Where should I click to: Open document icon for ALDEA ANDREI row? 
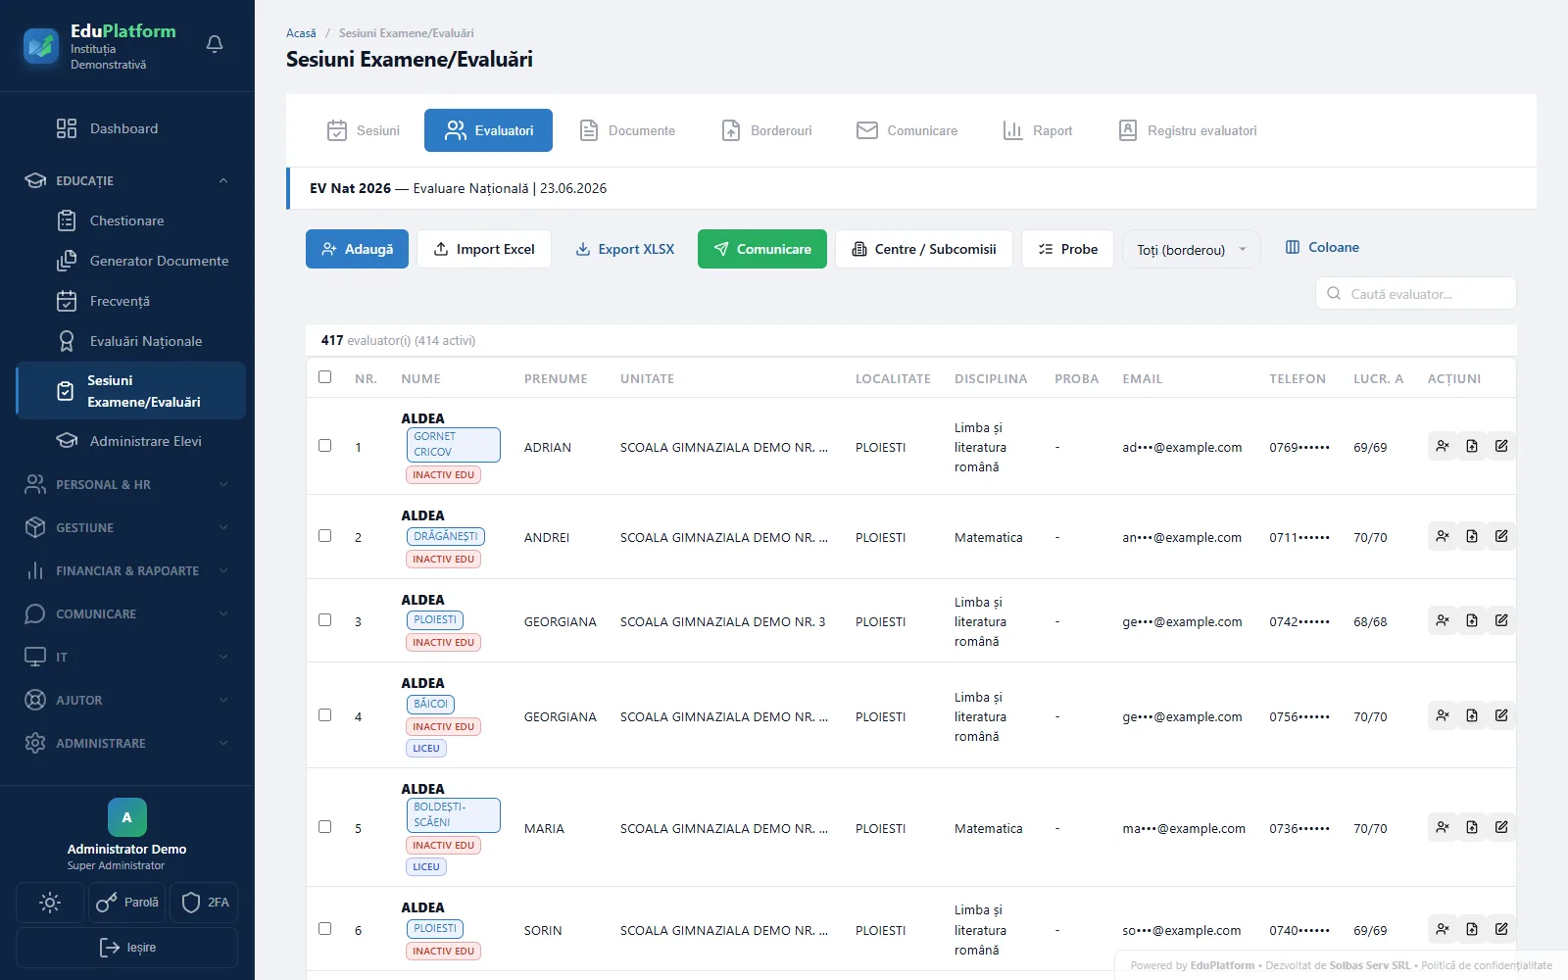1472,536
